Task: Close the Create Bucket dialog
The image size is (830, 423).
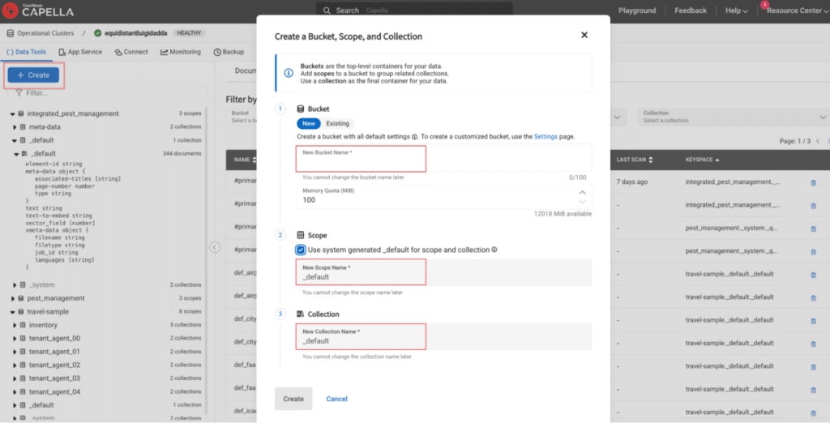Action: tap(584, 35)
